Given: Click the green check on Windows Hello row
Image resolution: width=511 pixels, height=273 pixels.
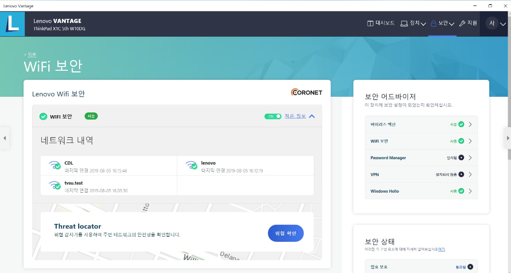Looking at the screenshot, I should tap(461, 191).
